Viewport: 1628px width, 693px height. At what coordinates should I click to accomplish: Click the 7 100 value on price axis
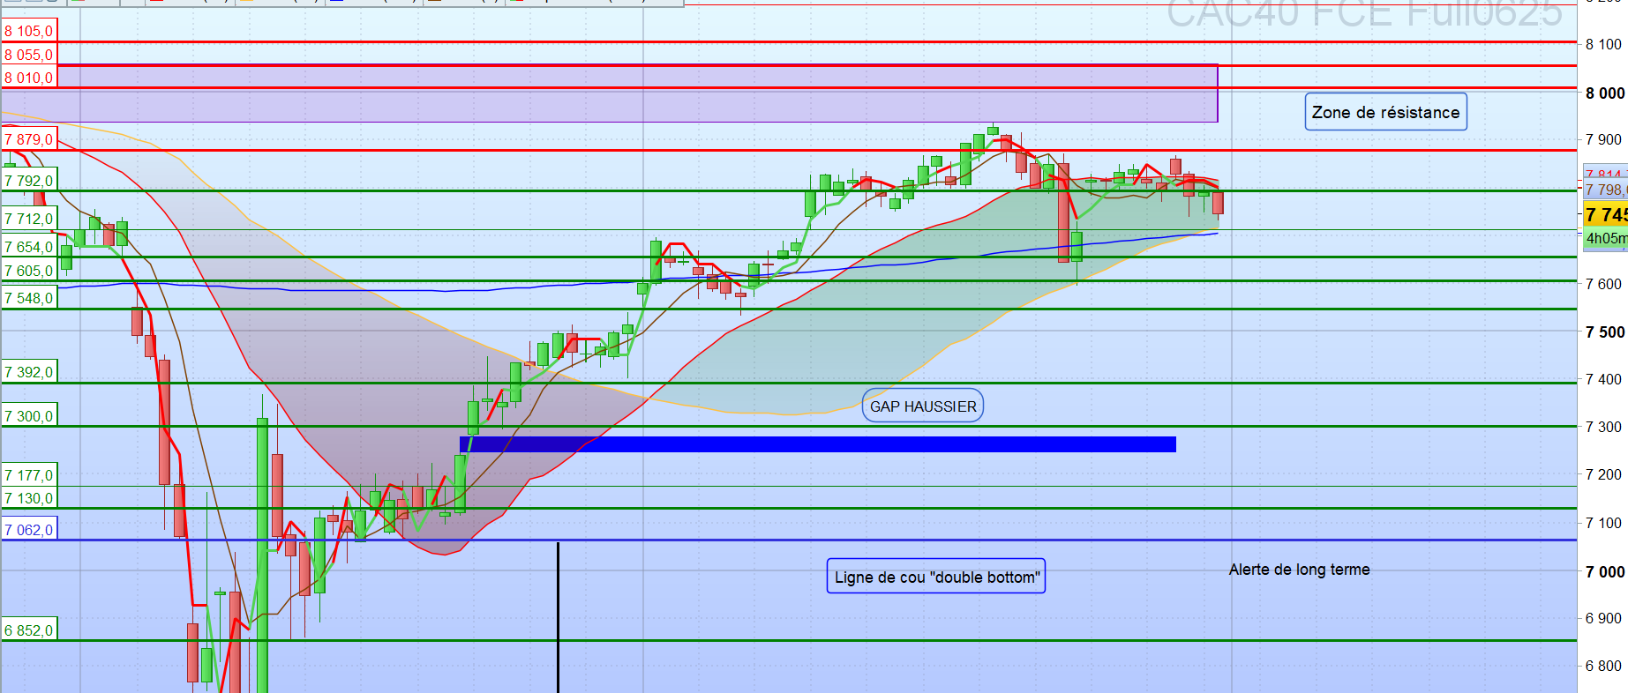(1603, 523)
